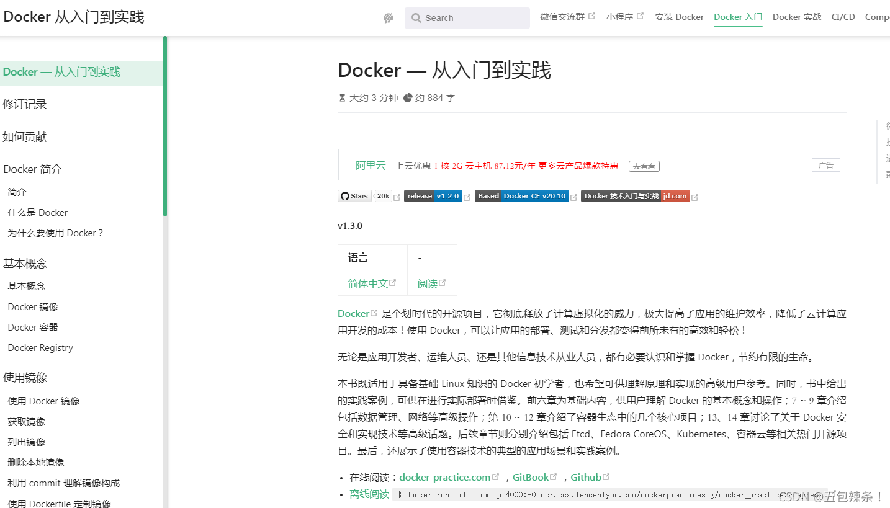Open the 基本概念 sub-page in sidebar
This screenshot has width=890, height=508.
coord(27,287)
